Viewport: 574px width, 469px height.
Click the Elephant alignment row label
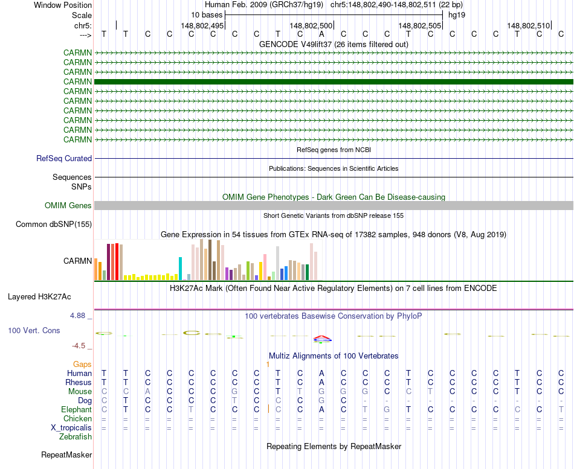[x=77, y=410]
